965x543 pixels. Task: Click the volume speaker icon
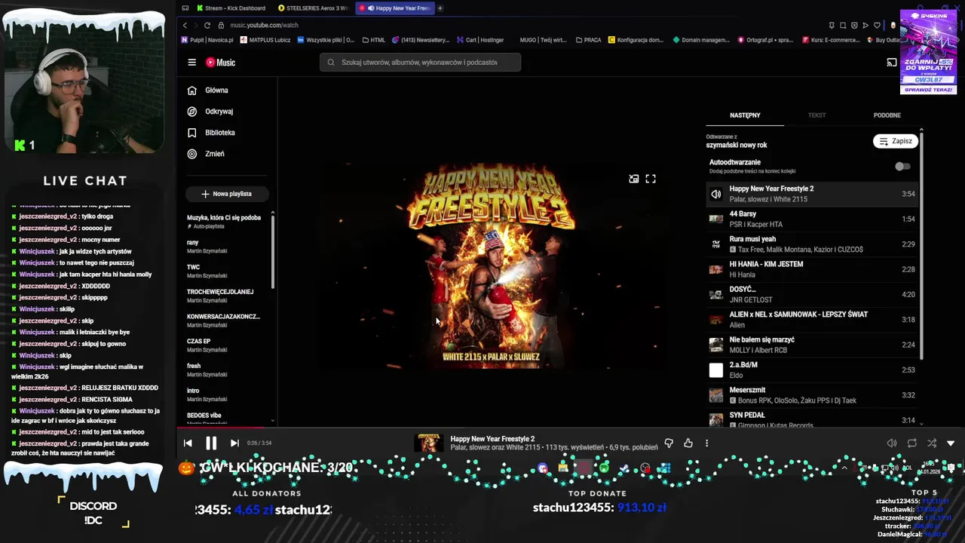[x=892, y=443]
